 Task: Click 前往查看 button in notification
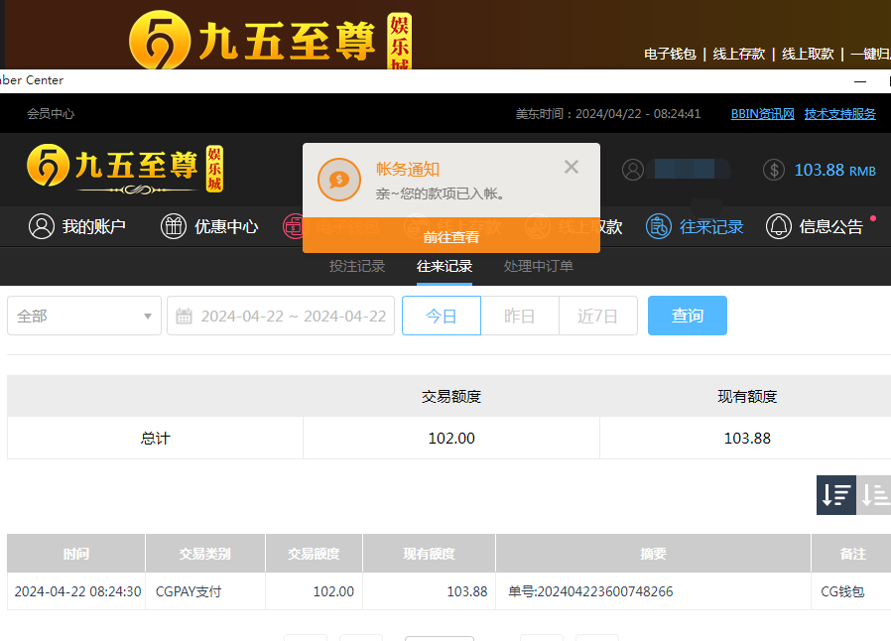tap(451, 237)
